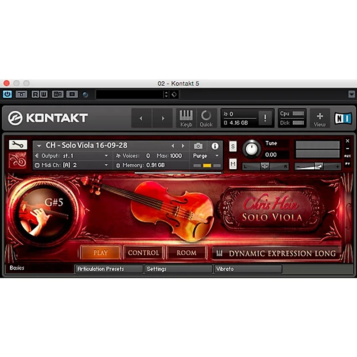Mute the instrument with M button
357x357 pixels.
(233, 164)
